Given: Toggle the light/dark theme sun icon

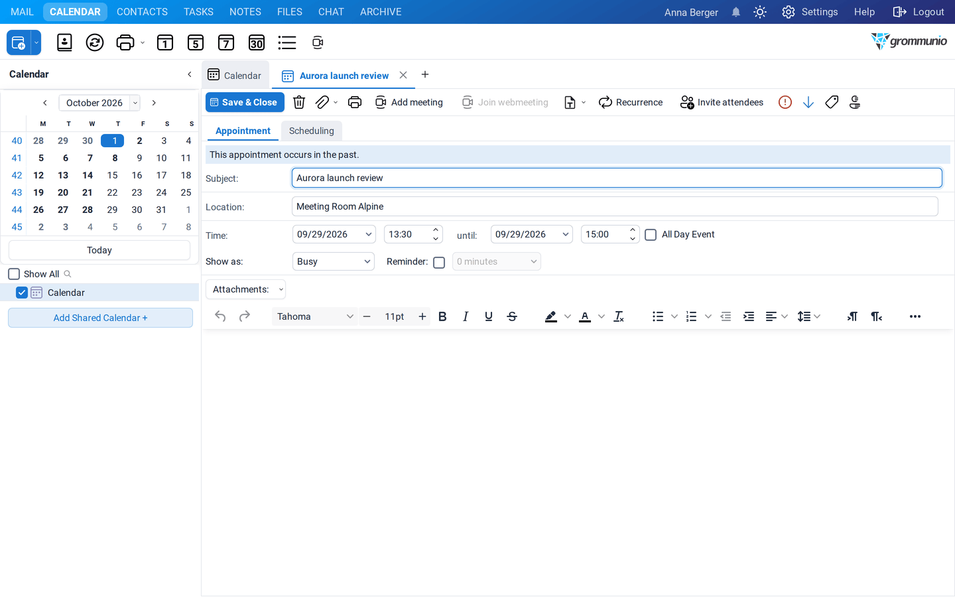Looking at the screenshot, I should pos(760,12).
